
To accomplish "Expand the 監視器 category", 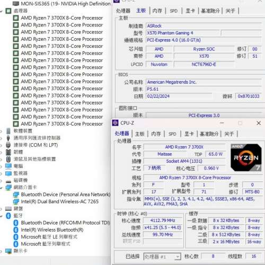I will (2, 173).
